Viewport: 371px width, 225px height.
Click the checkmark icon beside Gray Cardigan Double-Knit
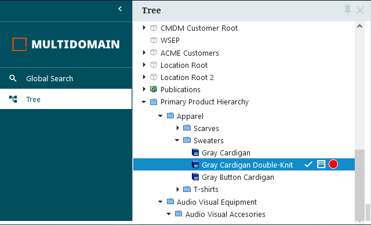(x=308, y=164)
